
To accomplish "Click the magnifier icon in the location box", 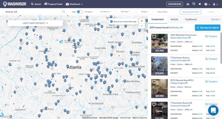I will (63, 12).
